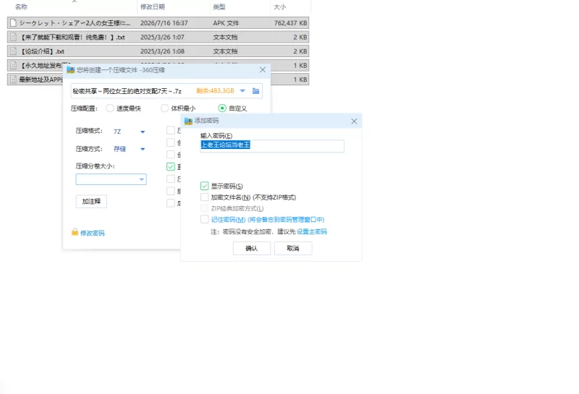Click the folder browse icon beside archive name
The image size is (579, 394).
pyautogui.click(x=255, y=91)
